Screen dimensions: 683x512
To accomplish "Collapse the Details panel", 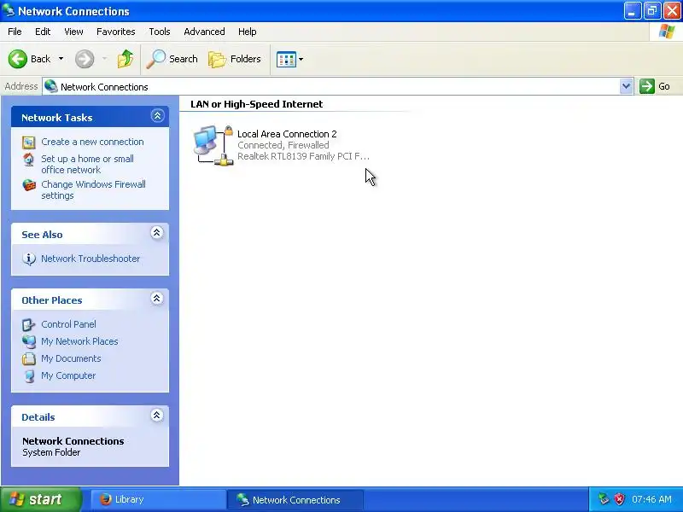I will pyautogui.click(x=157, y=416).
